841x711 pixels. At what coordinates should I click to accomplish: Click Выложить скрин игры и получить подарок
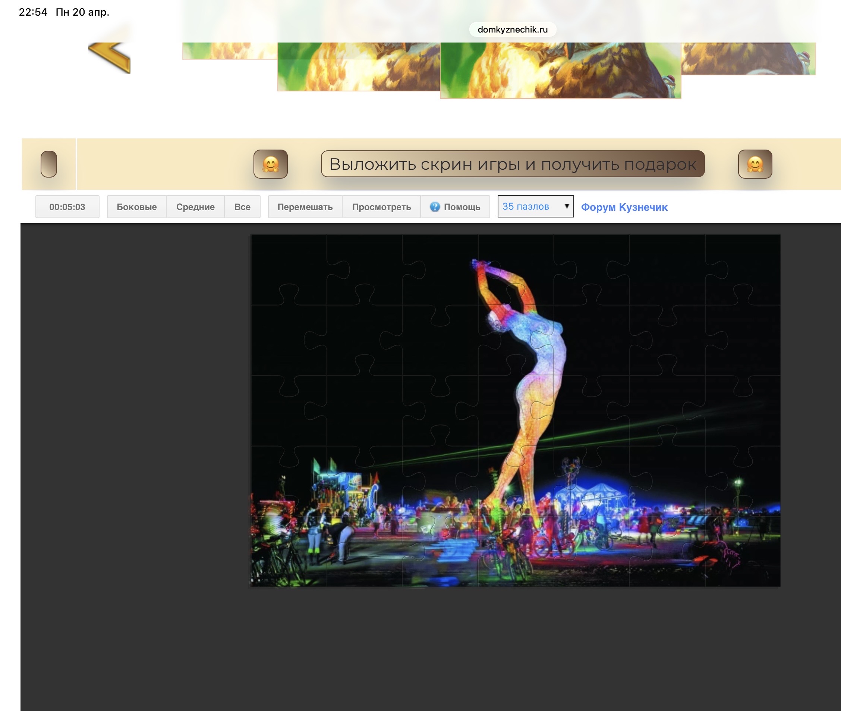512,164
